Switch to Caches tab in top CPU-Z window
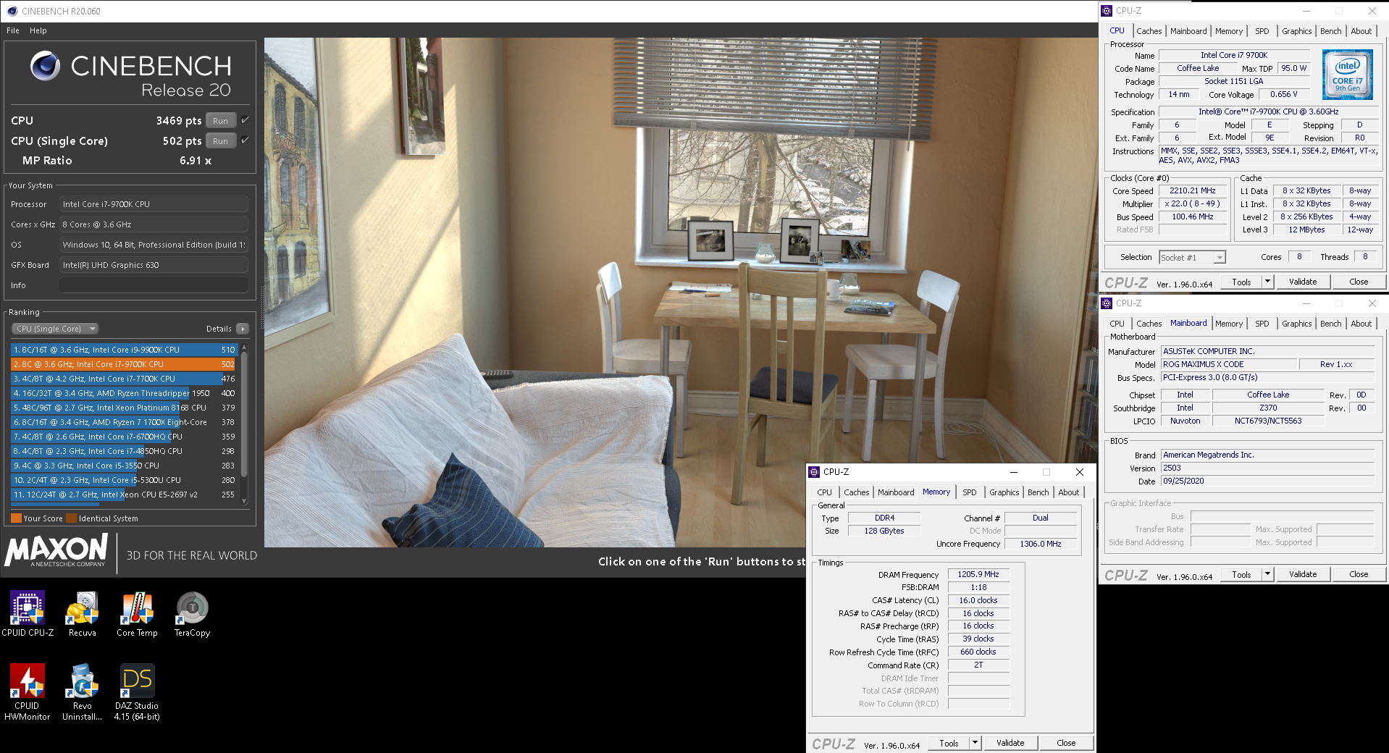This screenshot has width=1389, height=753. pos(1149,31)
